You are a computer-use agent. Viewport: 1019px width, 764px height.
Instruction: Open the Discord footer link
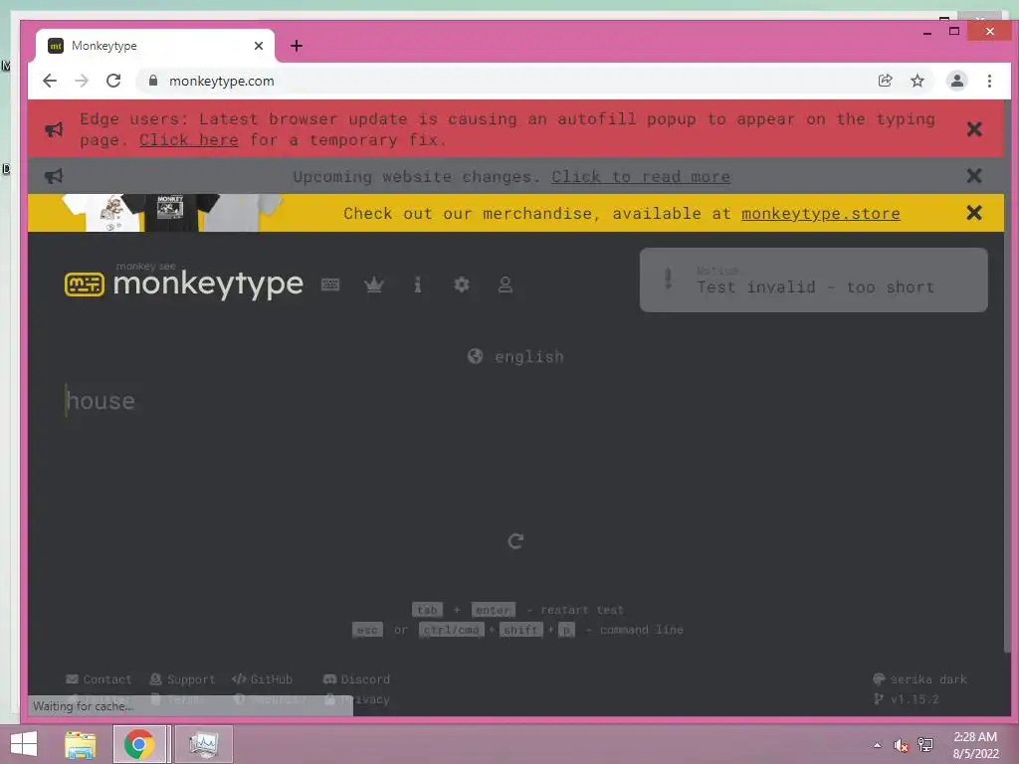coord(357,678)
